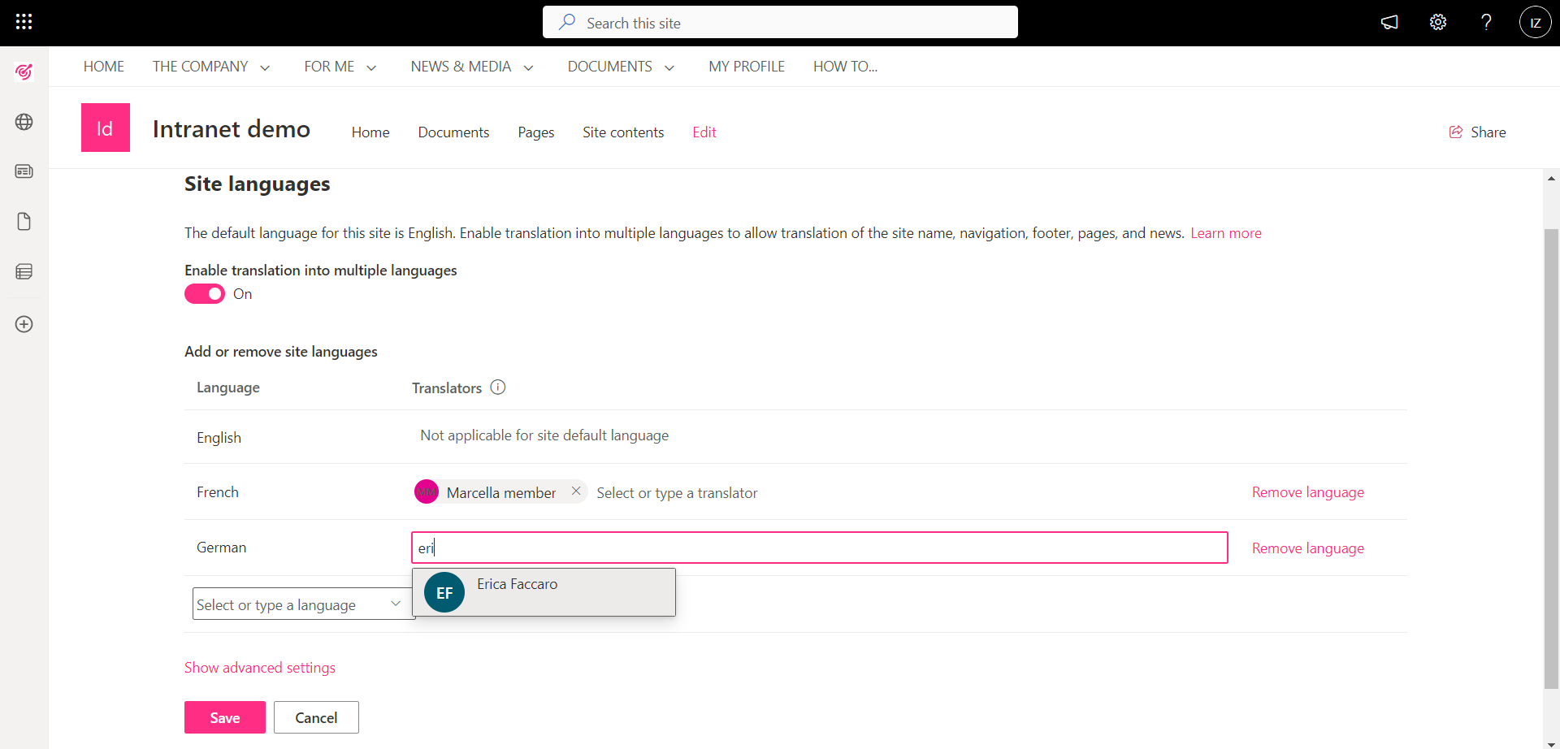
Task: Open the settings gear icon
Action: click(x=1438, y=22)
